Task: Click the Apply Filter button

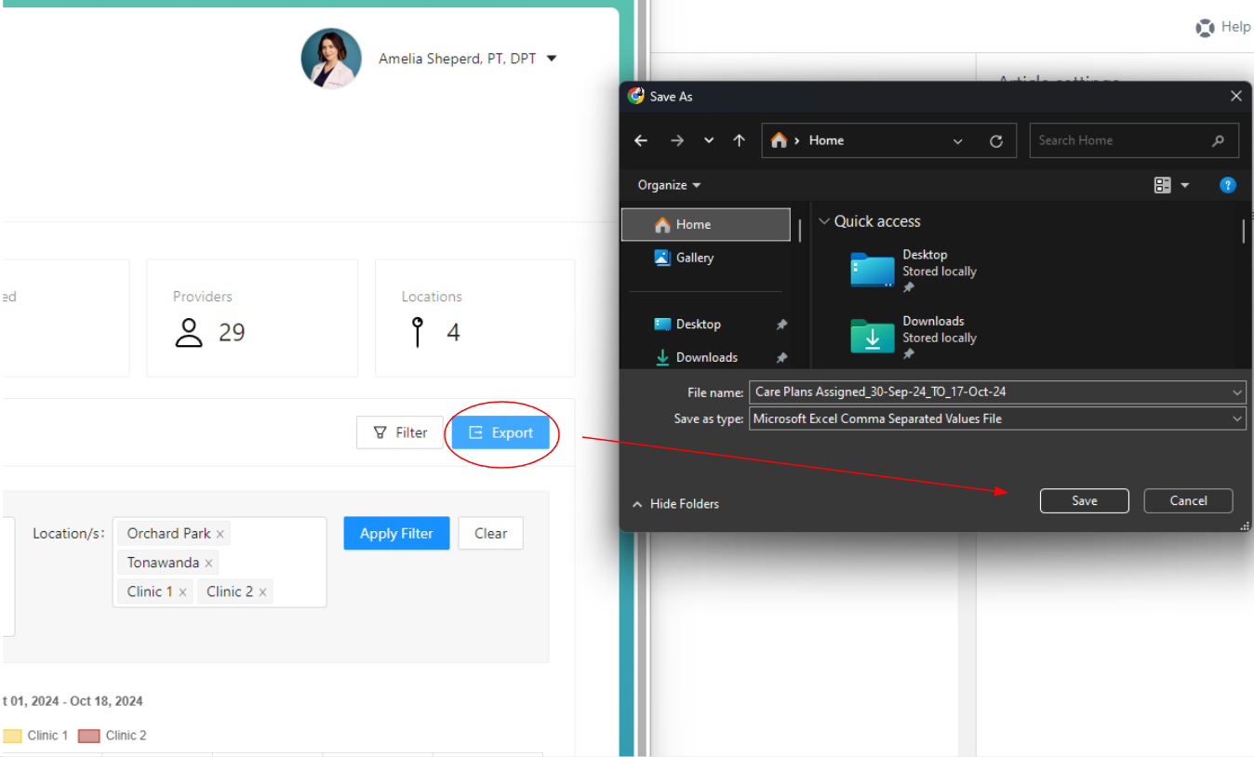Action: [396, 533]
